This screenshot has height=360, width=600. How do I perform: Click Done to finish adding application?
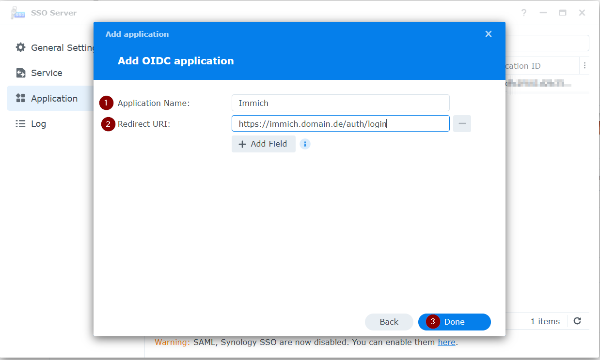click(455, 322)
